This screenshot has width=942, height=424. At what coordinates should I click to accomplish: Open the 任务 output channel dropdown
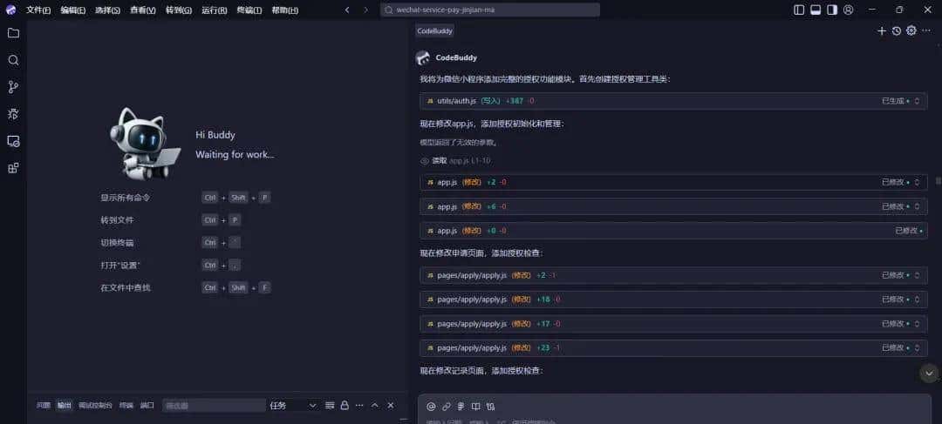pyautogui.click(x=292, y=406)
